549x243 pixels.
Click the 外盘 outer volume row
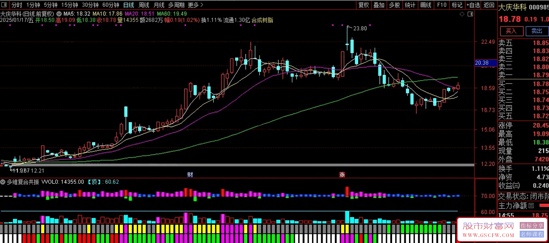point(523,160)
